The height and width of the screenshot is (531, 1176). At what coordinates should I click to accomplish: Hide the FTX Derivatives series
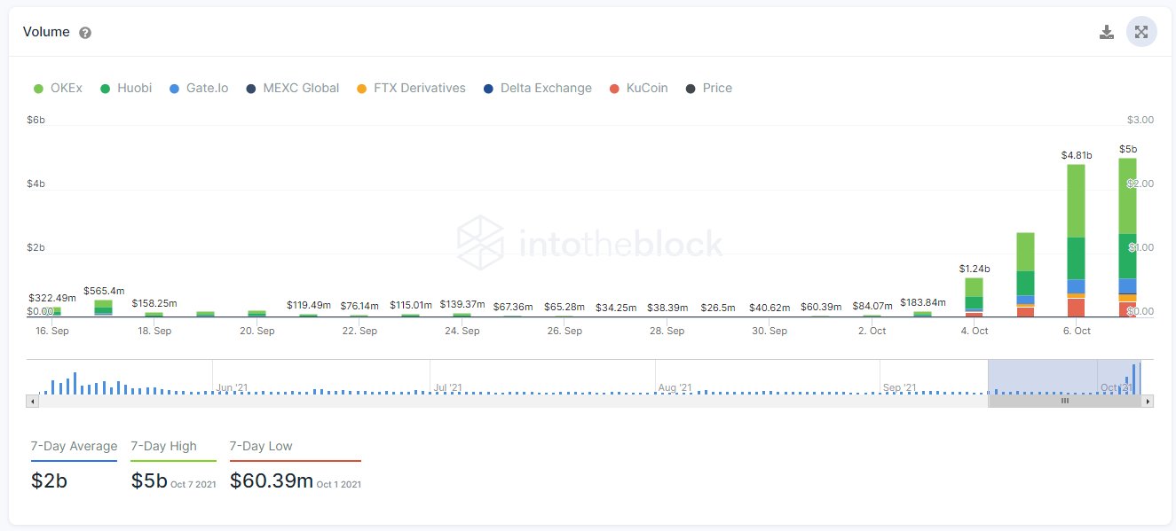pos(411,88)
